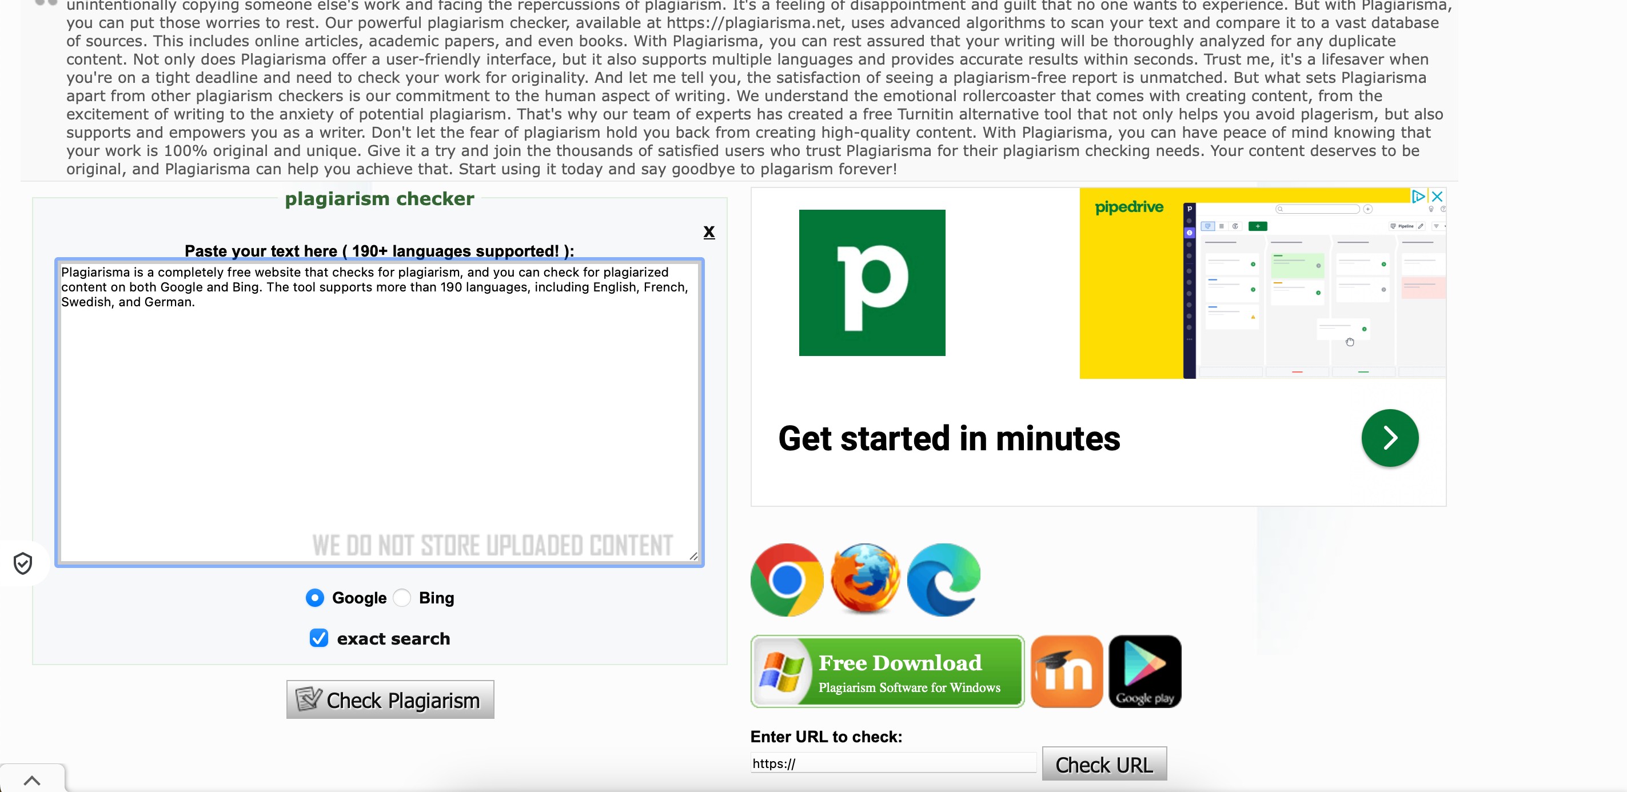Uncheck the exact search checkbox
1627x792 pixels.
point(319,638)
